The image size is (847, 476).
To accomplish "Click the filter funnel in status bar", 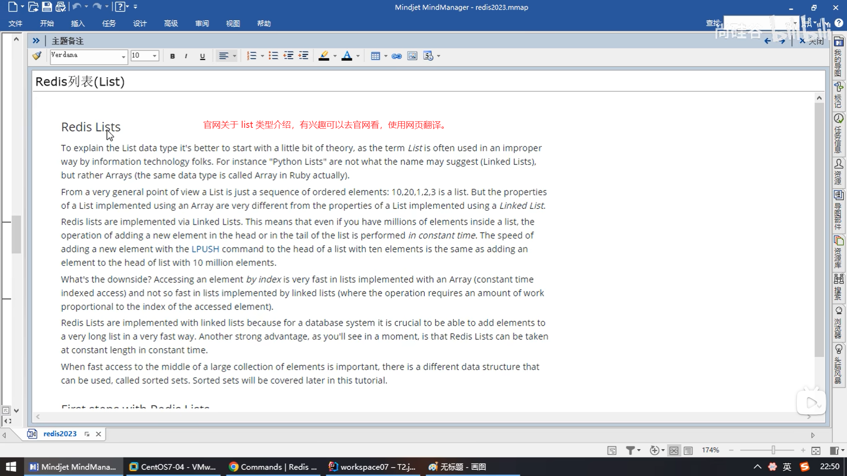I will [x=630, y=450].
